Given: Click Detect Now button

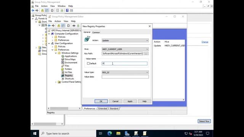Looking at the screenshot, I should click(204, 121).
